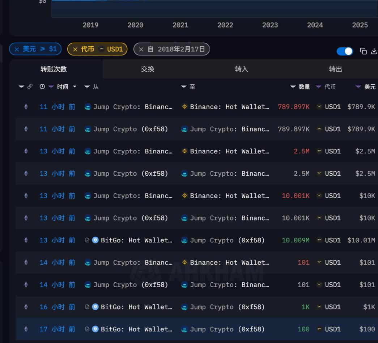Open the leftmost chain filter icon

21,86
